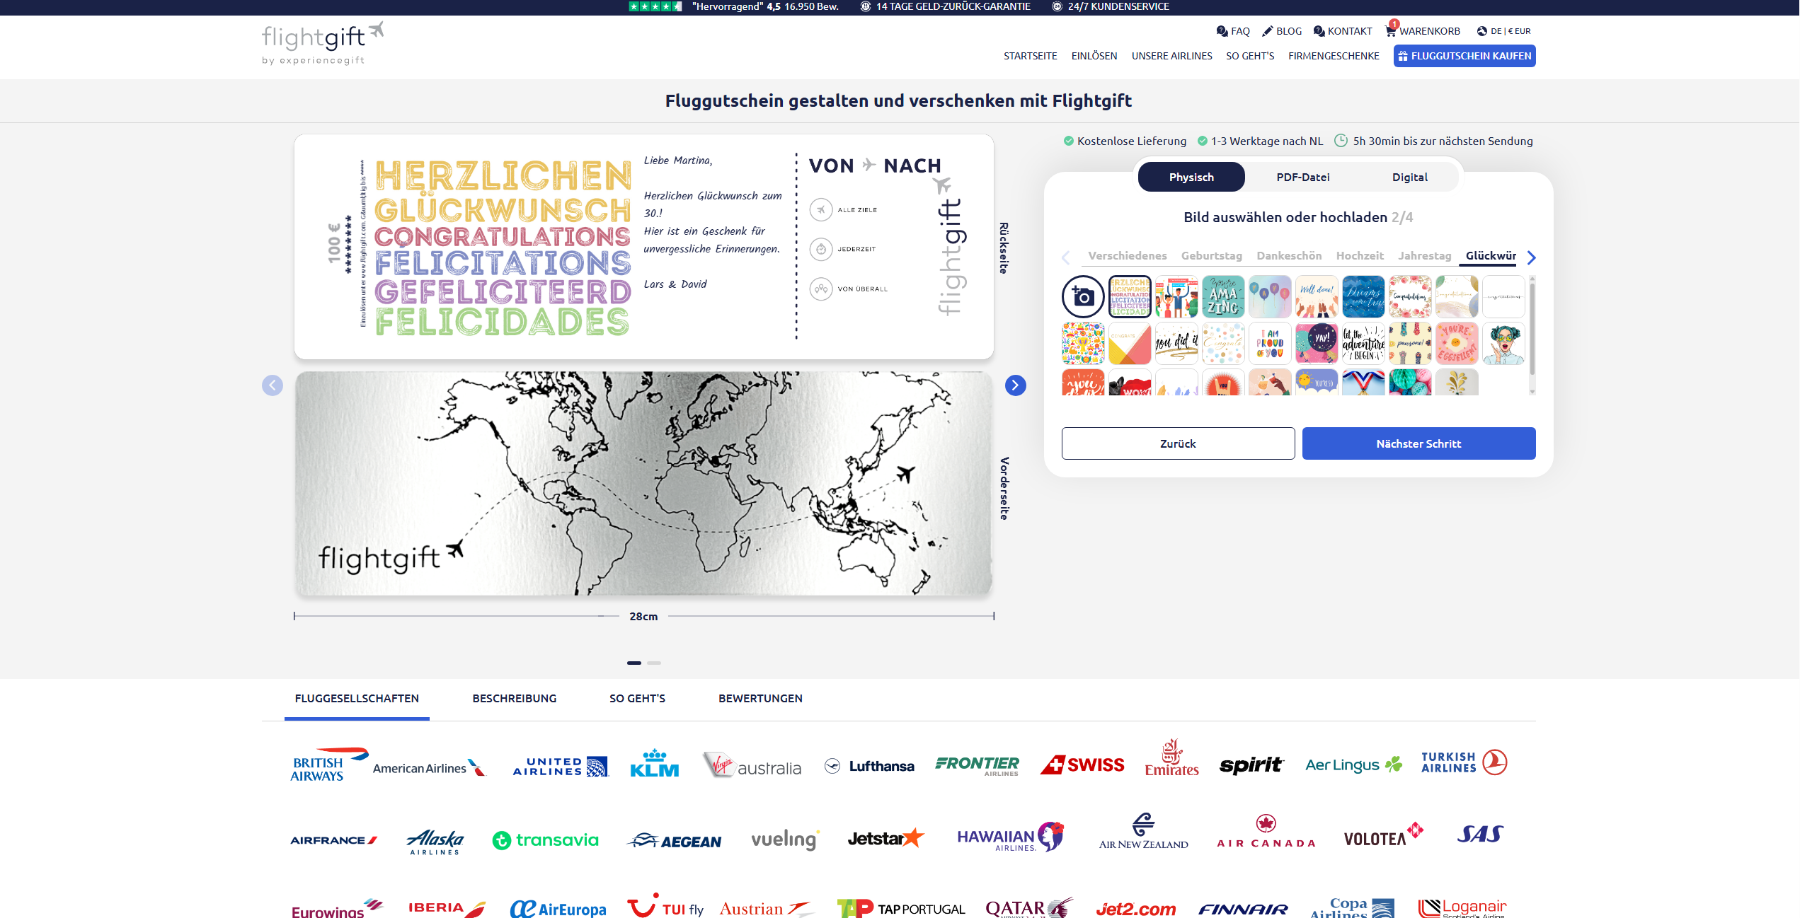The image size is (1800, 918).
Task: Click the British Airways logo
Action: coord(328,765)
